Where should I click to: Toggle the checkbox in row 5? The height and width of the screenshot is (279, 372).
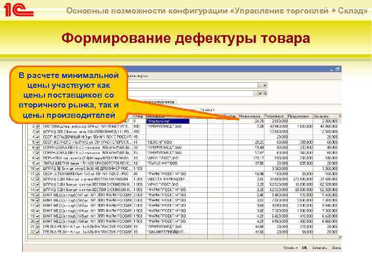point(38,143)
